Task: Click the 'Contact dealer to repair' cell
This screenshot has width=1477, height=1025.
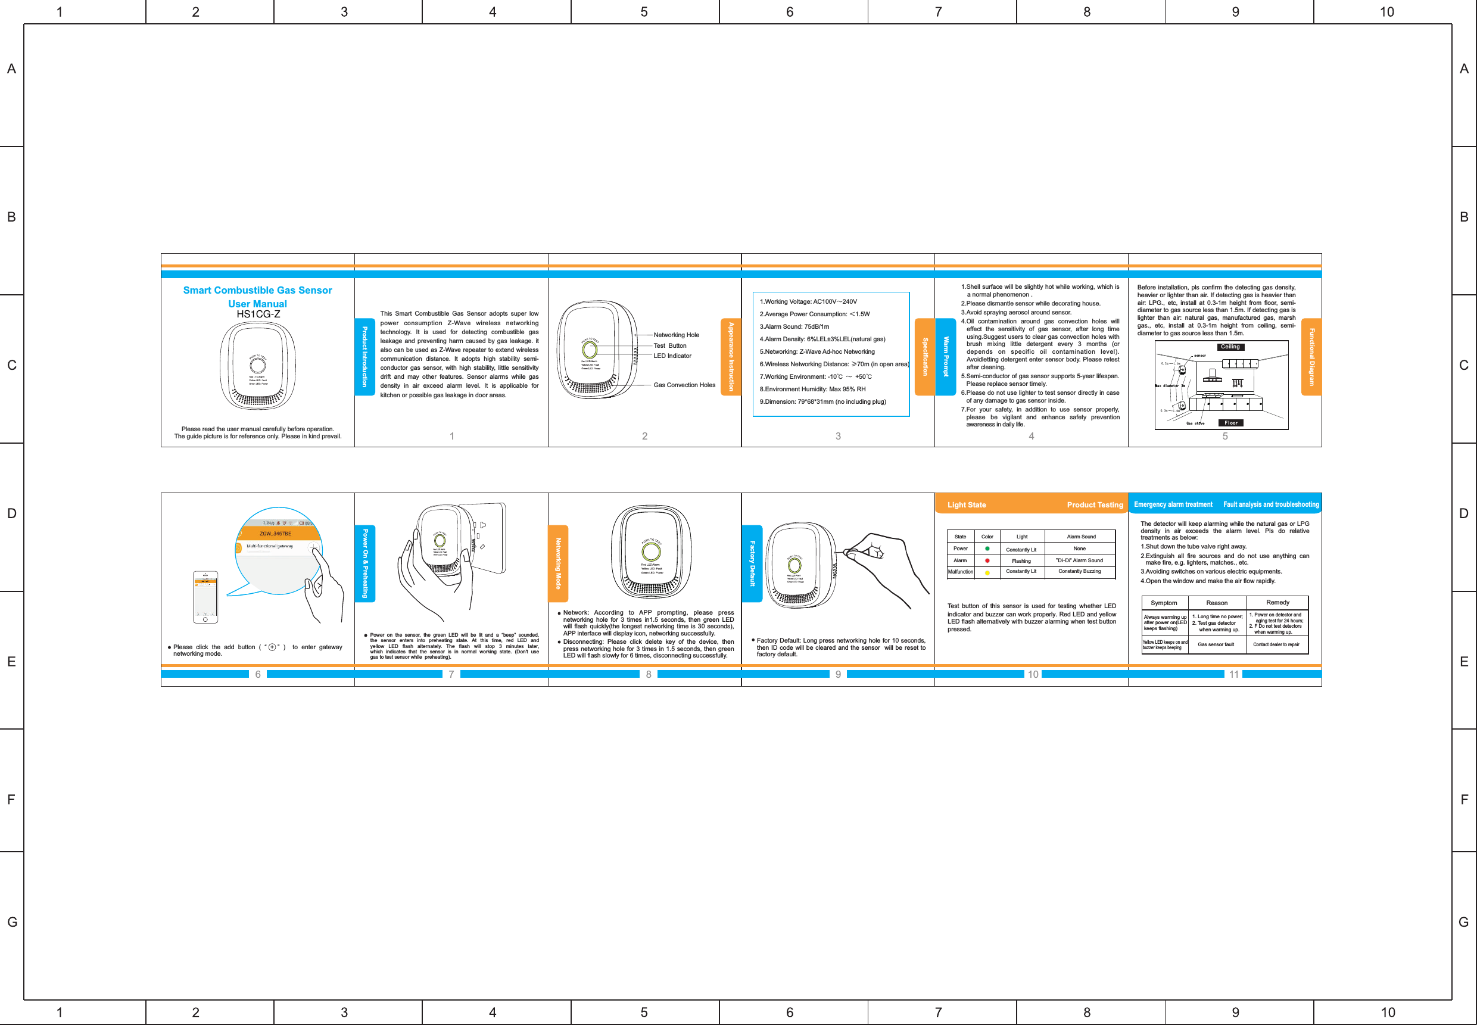Action: (x=1276, y=644)
